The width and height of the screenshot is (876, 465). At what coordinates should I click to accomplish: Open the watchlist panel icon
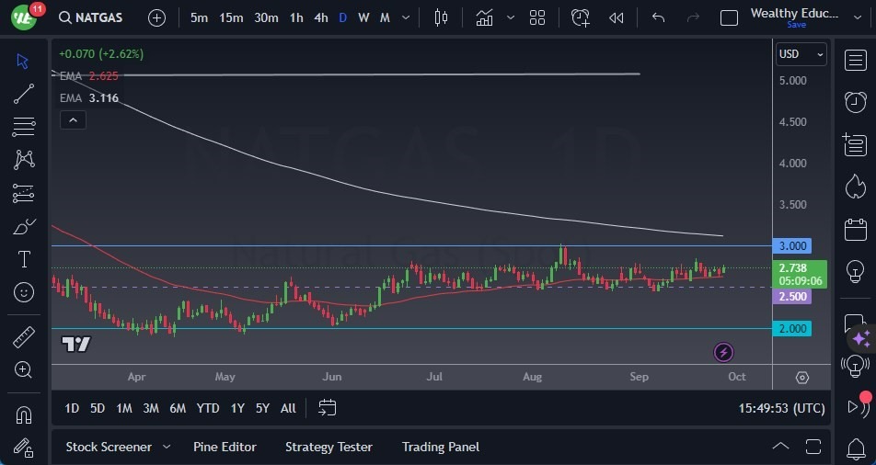click(x=855, y=59)
